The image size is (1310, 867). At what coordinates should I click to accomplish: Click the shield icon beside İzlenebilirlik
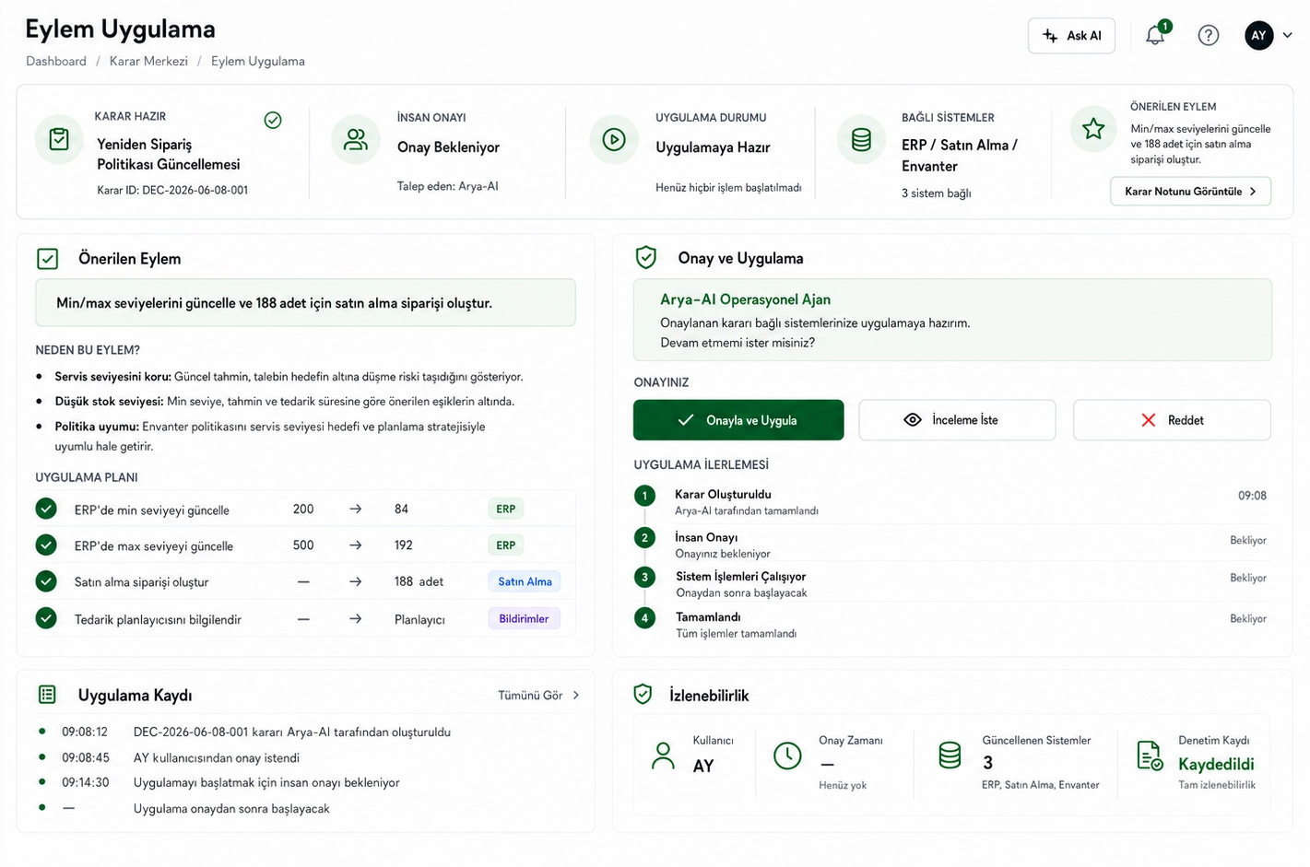click(x=643, y=695)
